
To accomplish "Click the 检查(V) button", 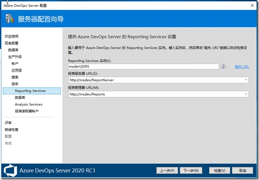I will point(220,171).
